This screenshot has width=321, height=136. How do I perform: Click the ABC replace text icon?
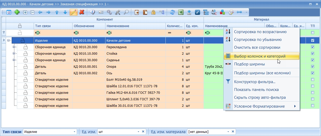[x=214, y=12]
